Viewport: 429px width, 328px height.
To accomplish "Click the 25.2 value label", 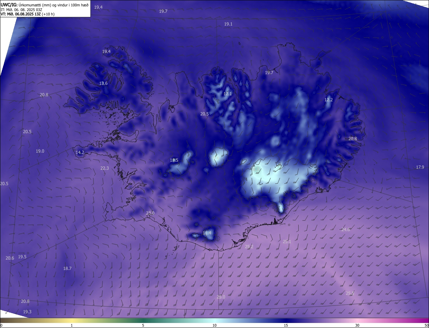I will 249,247.
